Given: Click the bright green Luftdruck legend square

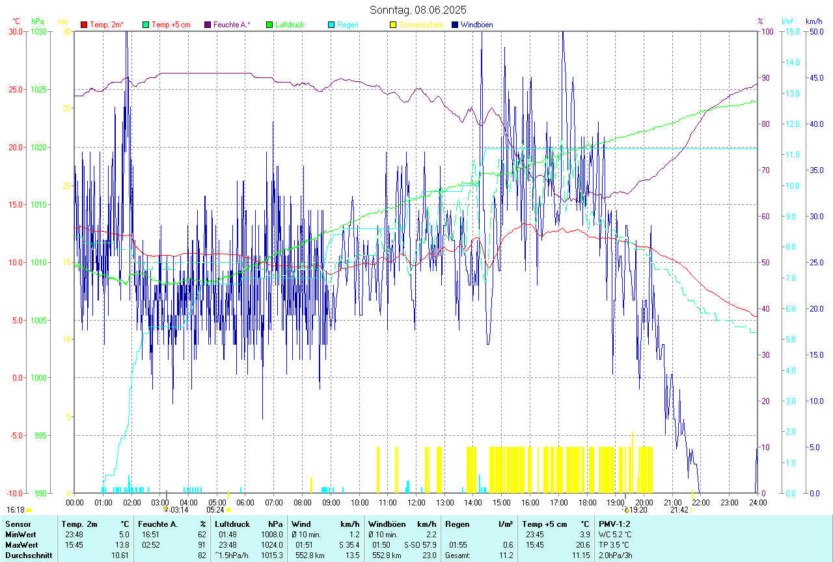Looking at the screenshot, I should [269, 25].
